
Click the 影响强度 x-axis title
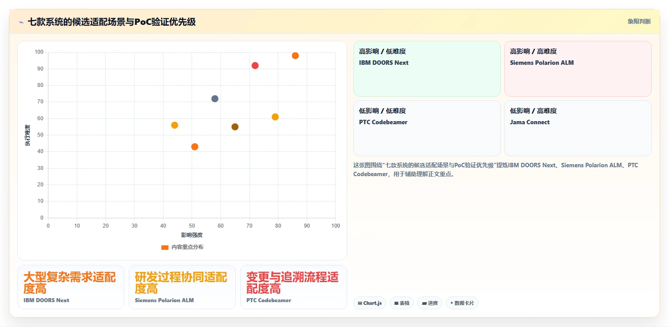tap(192, 235)
